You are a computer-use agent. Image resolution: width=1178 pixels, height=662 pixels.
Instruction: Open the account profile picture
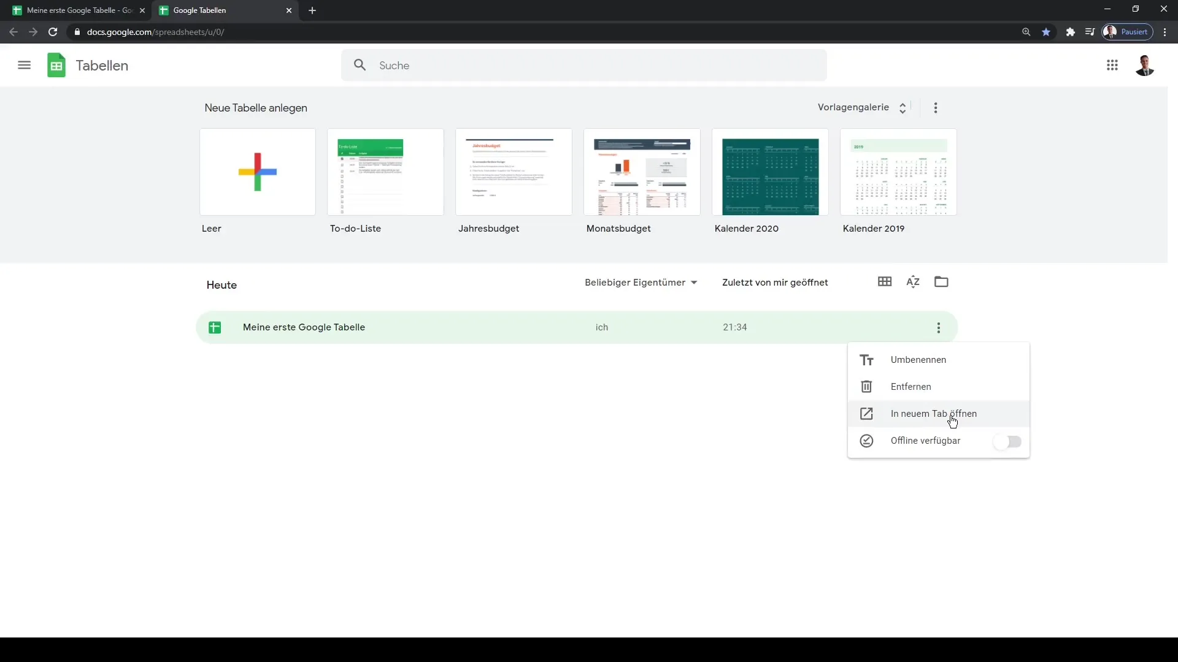[1145, 65]
